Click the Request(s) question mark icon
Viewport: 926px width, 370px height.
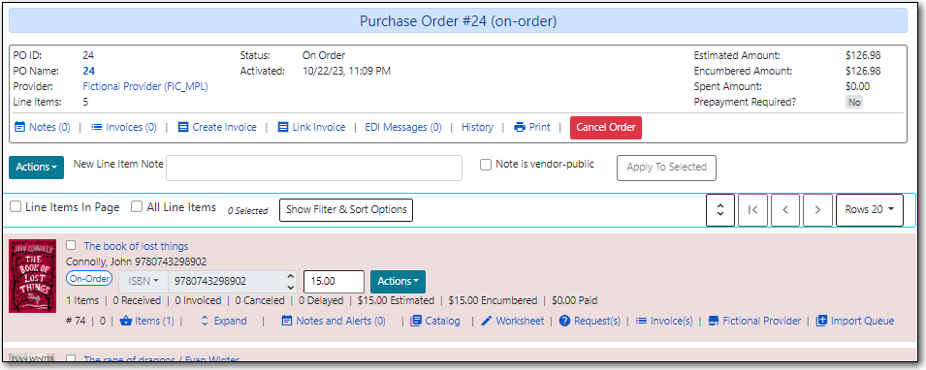(x=564, y=321)
